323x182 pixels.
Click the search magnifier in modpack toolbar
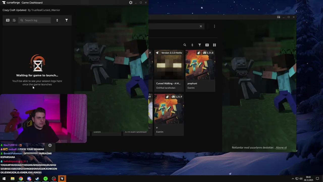click(x=185, y=45)
